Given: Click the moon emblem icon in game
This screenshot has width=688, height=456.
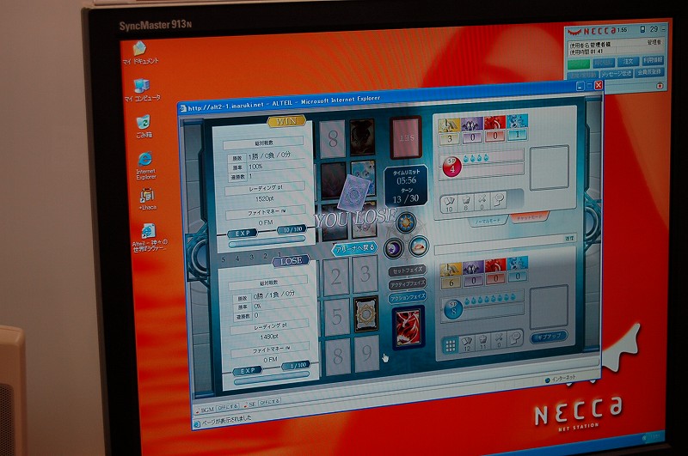Looking at the screenshot, I should [x=392, y=248].
